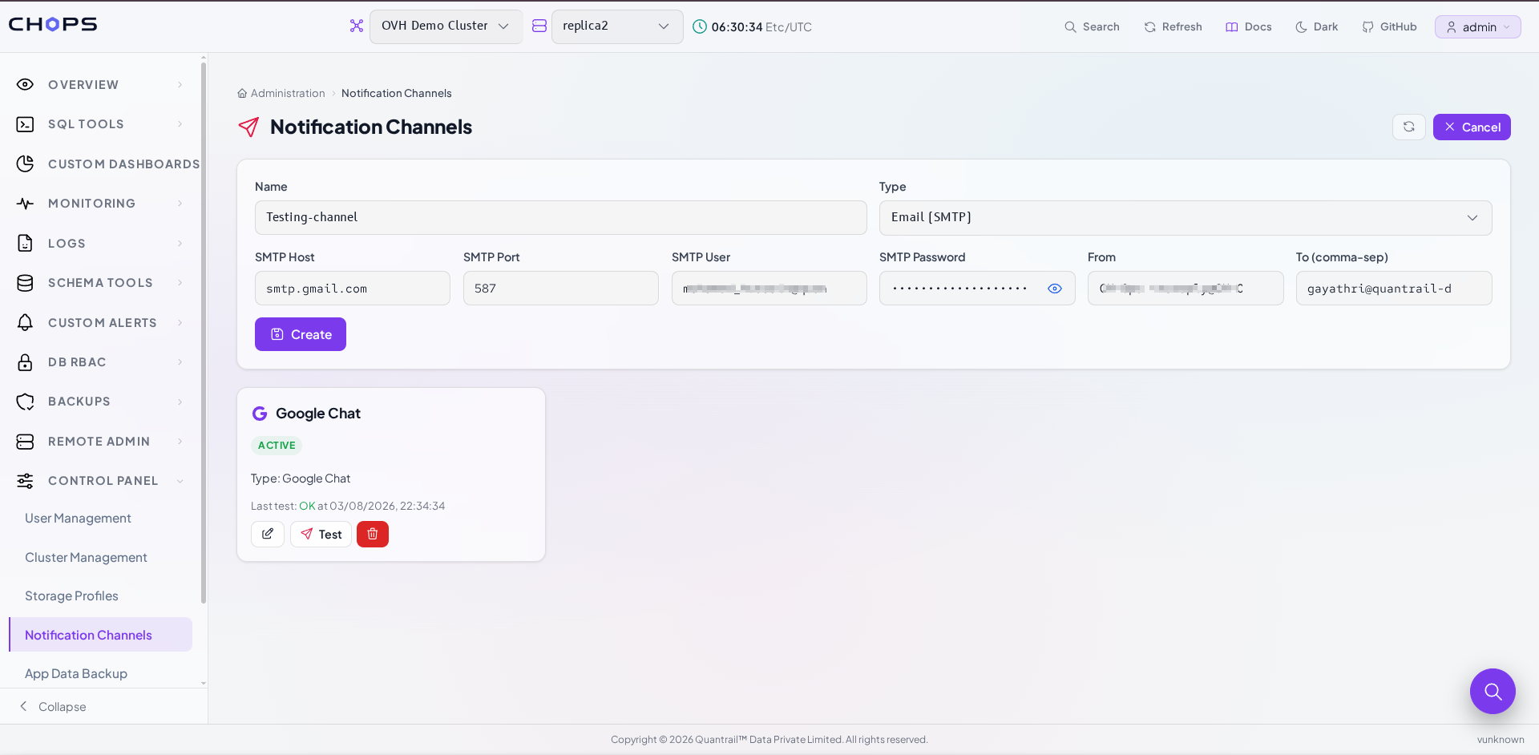This screenshot has height=755, width=1539.
Task: Open the replica2 node dropdown
Action: point(617,26)
